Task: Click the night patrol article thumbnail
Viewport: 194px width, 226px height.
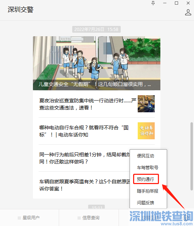Action: [146, 104]
